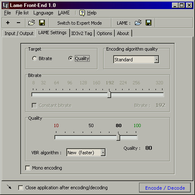Open the About tab
Image resolution: width=195 pixels, height=195 pixels.
tap(123, 33)
